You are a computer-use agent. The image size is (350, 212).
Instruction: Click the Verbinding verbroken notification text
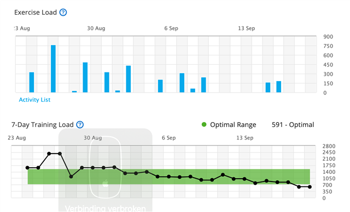coord(106,208)
